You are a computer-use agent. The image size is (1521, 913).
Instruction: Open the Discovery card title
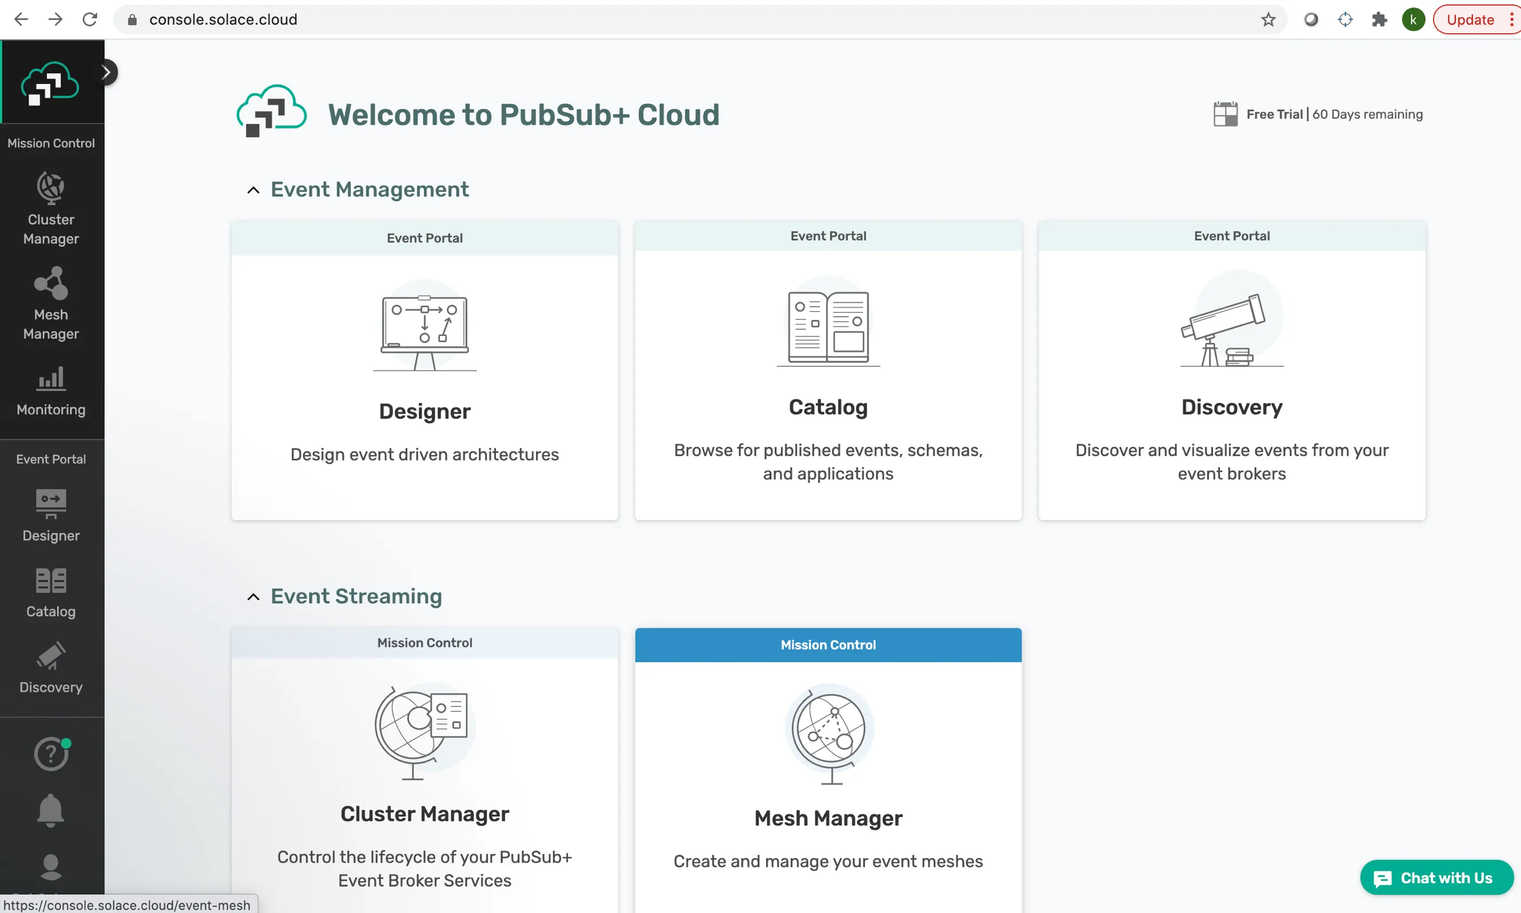(1232, 407)
